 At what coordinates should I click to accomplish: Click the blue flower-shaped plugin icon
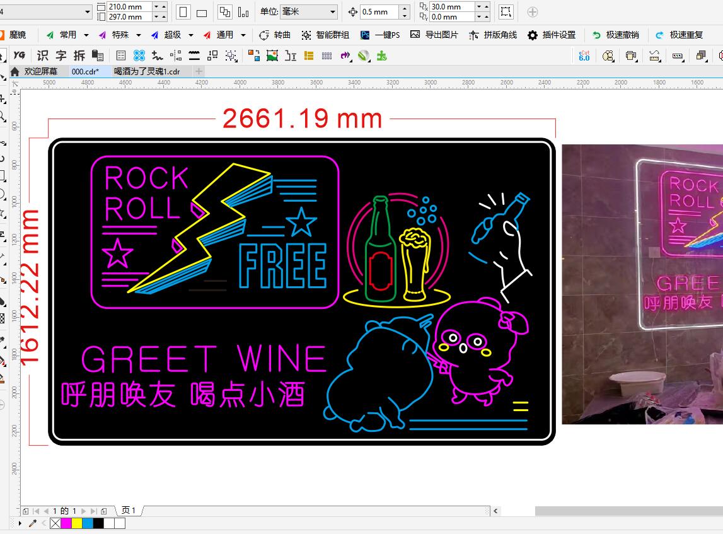(139, 56)
